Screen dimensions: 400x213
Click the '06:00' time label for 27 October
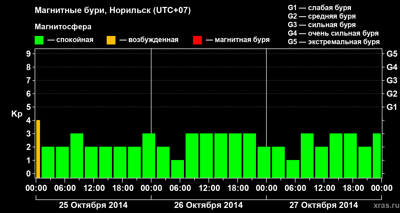(295, 188)
